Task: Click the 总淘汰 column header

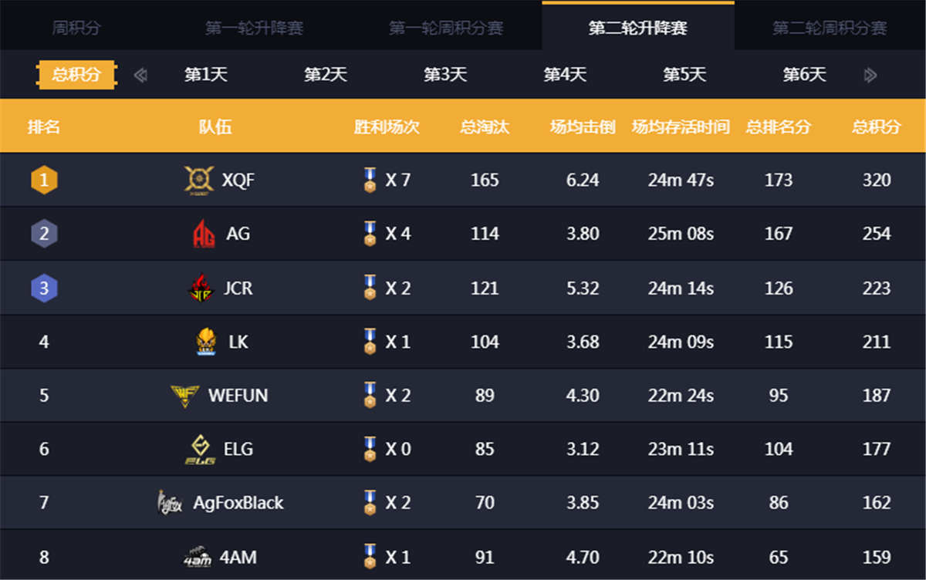Action: coord(485,126)
